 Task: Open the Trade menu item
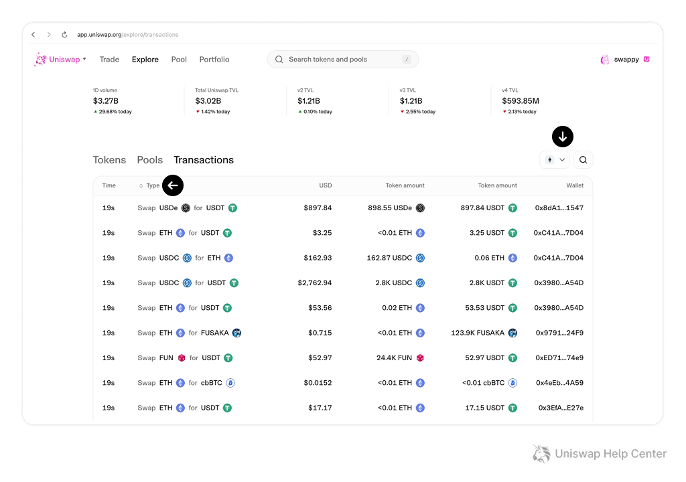(x=109, y=60)
